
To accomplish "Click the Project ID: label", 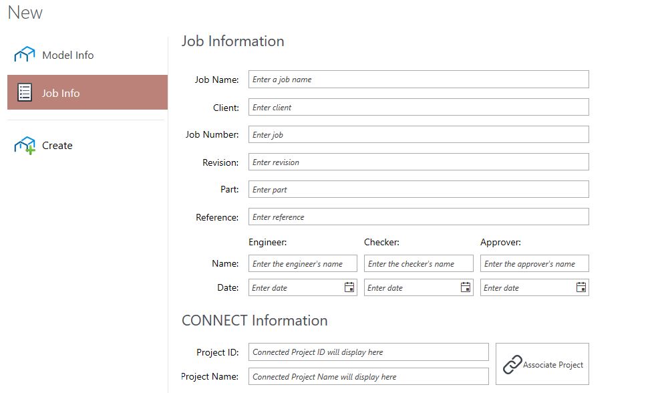I will pos(217,352).
